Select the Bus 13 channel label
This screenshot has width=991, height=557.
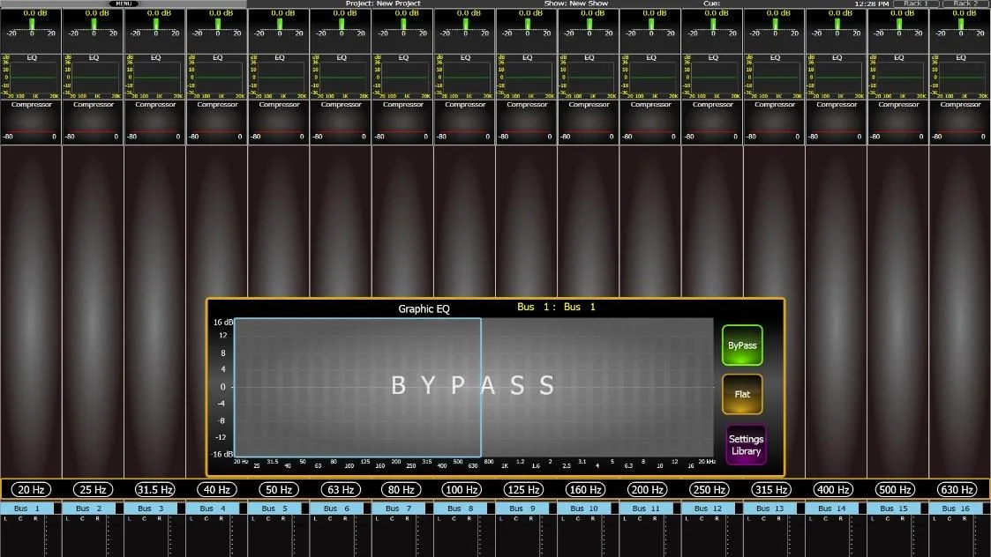coord(770,509)
